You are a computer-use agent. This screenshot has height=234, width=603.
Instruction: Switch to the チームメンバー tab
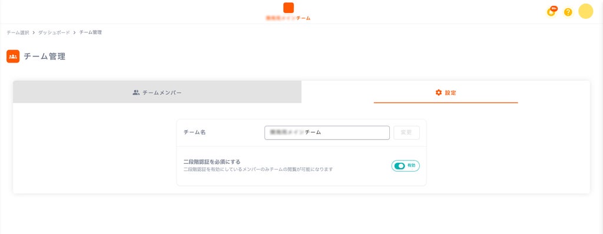157,93
